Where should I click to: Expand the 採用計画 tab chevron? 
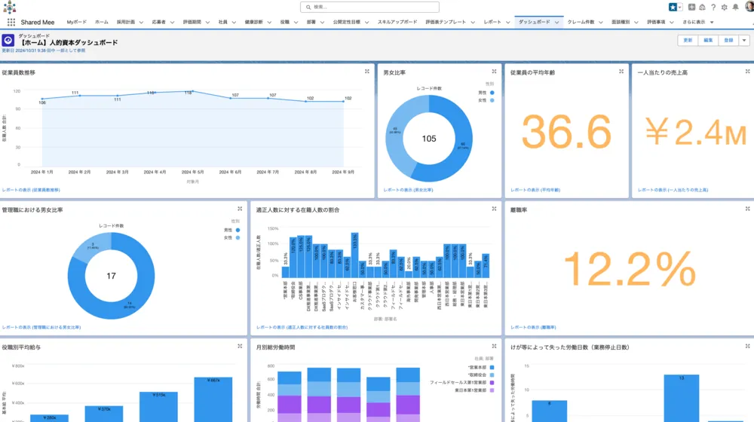click(140, 23)
